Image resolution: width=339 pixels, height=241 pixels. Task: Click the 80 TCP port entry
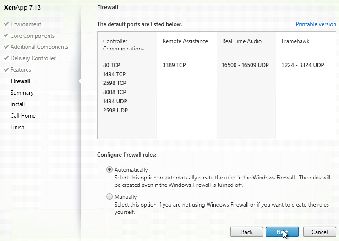[x=112, y=65]
